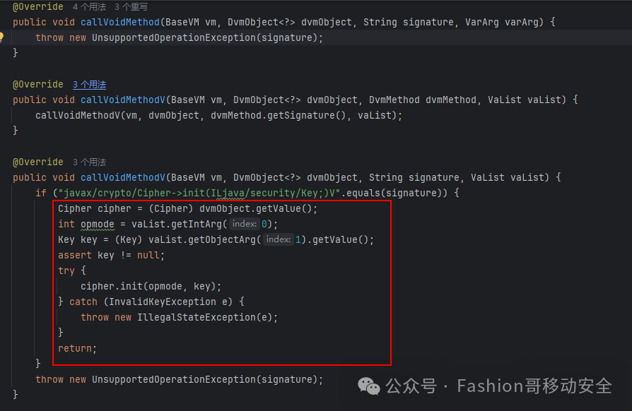Click the yellow lightbulb quick-fix icon
The image size is (632, 411).
pos(1,37)
